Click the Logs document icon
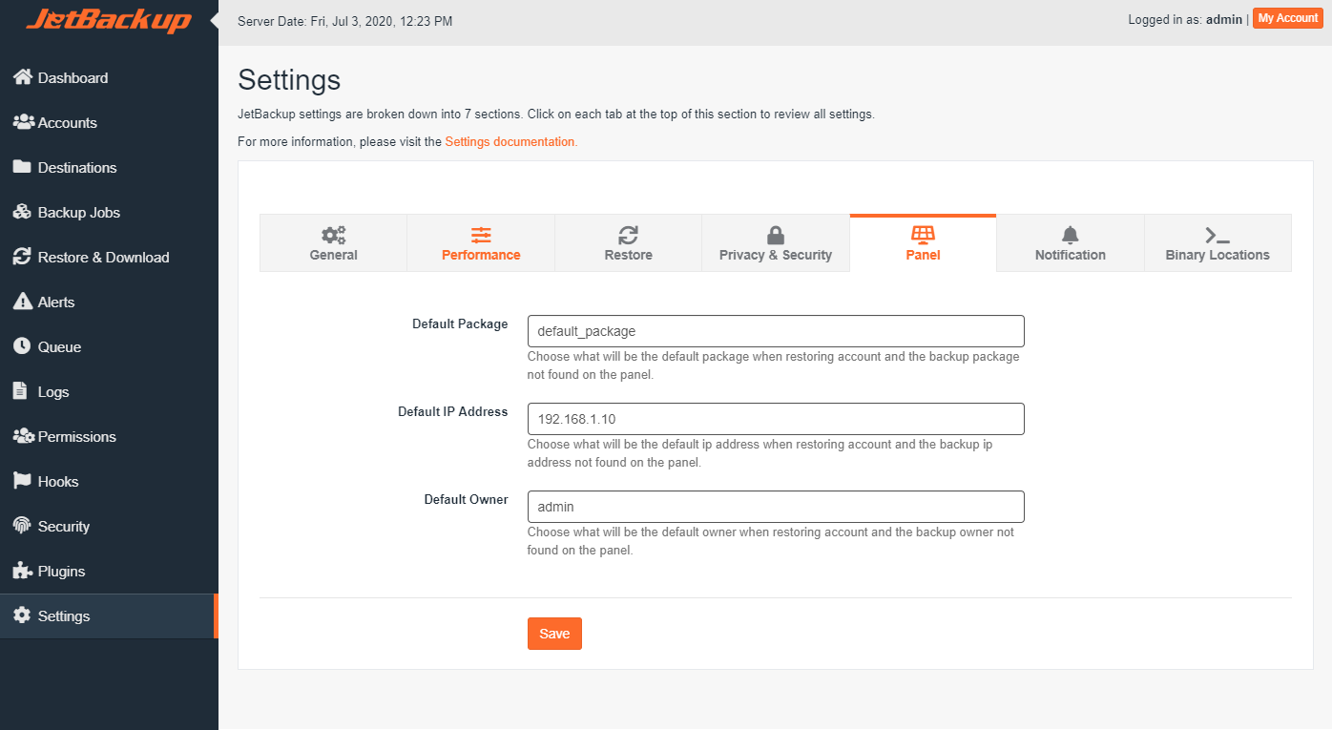The width and height of the screenshot is (1332, 730). click(19, 391)
